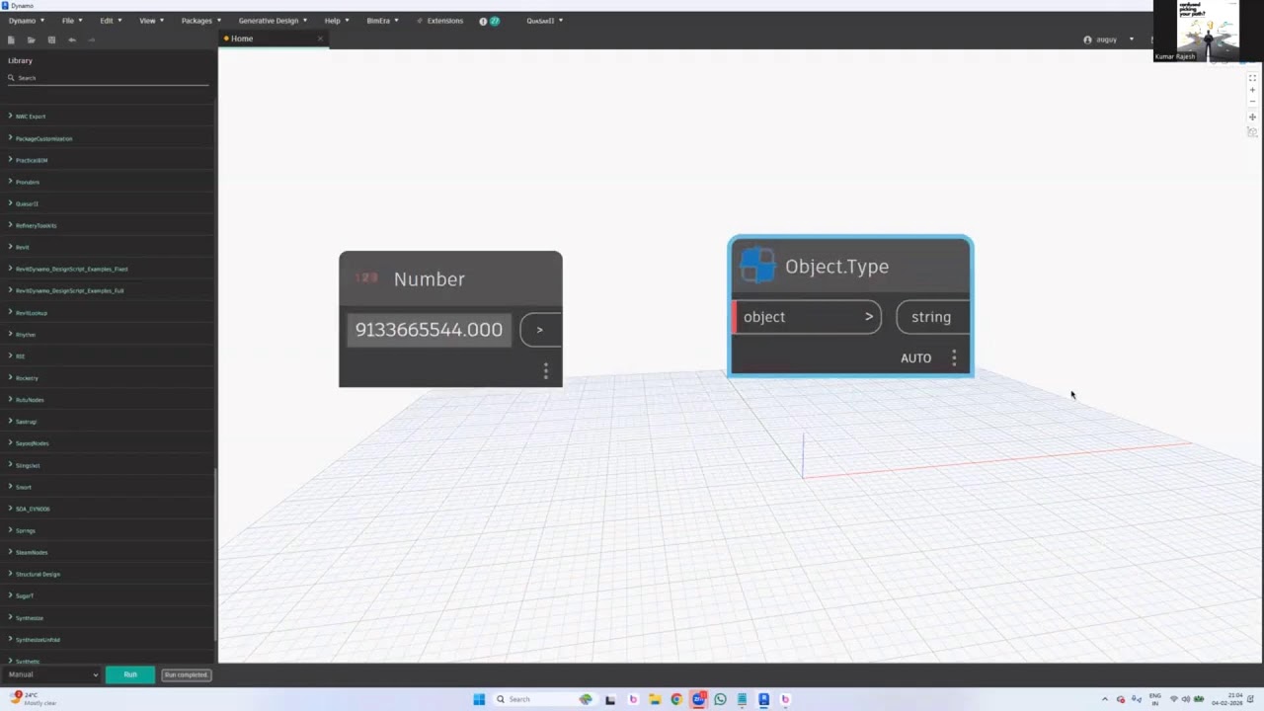Click the Object.Type node icon

click(757, 266)
